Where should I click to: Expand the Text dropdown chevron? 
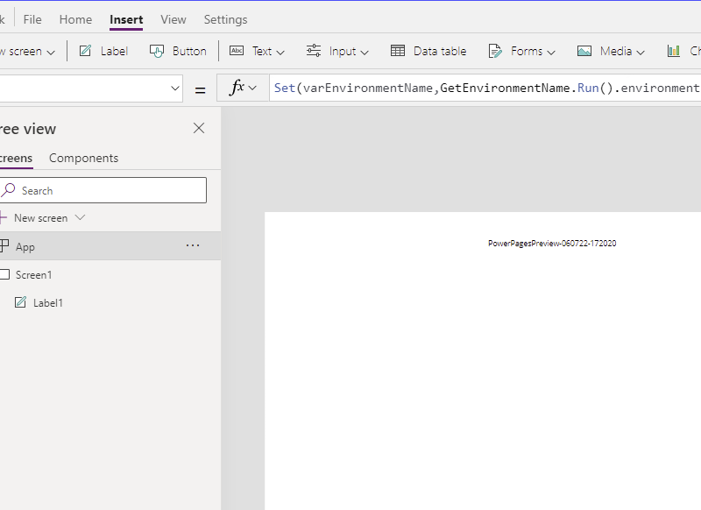pos(280,53)
